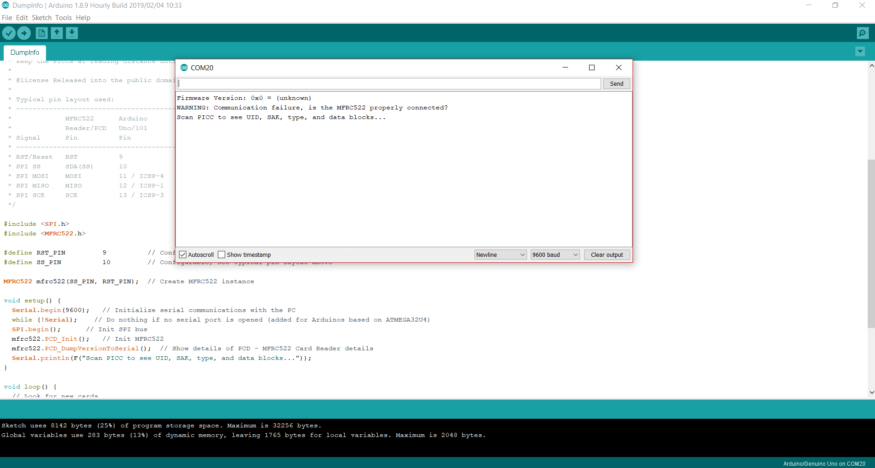This screenshot has width=875, height=468.
Task: Open the Sketch menu
Action: 41,18
